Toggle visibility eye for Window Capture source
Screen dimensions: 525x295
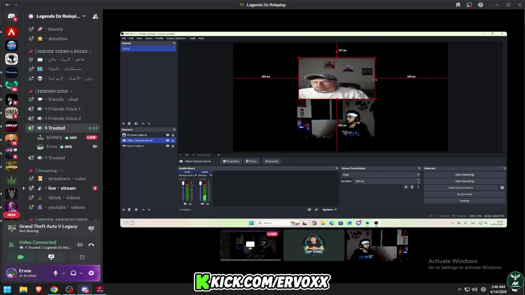pos(167,135)
